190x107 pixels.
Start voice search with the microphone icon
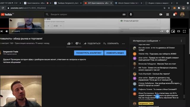pyautogui.click(x=131, y=15)
